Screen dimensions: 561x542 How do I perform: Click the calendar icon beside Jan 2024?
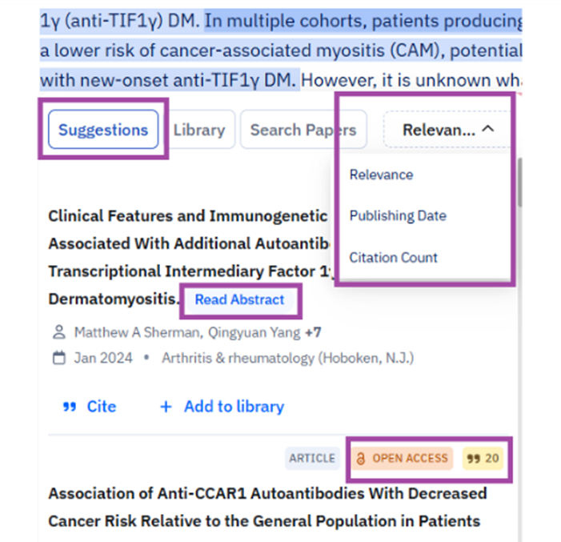[x=58, y=358]
